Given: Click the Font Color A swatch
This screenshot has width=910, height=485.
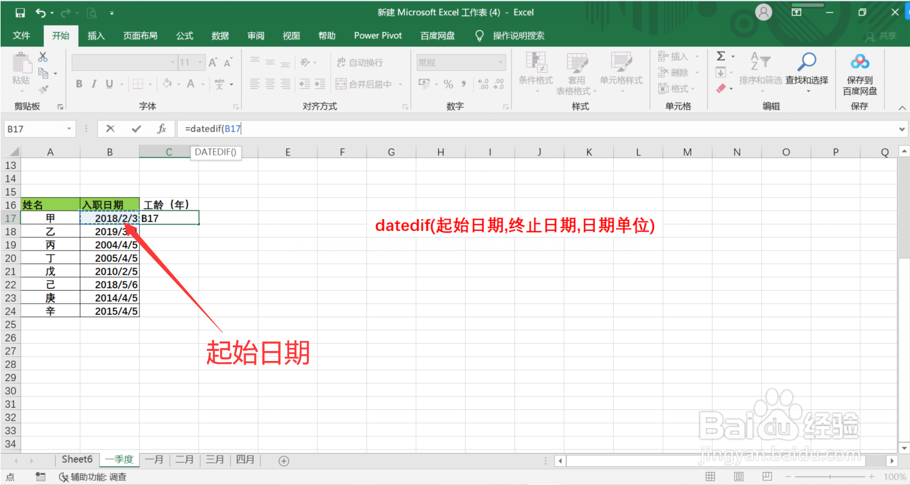Looking at the screenshot, I should [x=190, y=84].
